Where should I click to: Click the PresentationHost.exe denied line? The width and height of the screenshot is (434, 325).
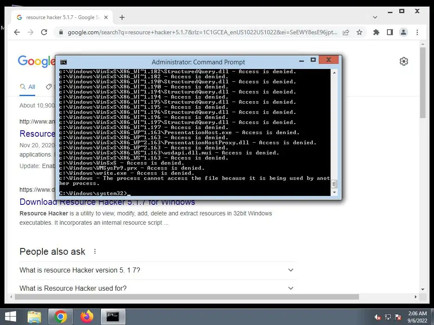coord(179,132)
